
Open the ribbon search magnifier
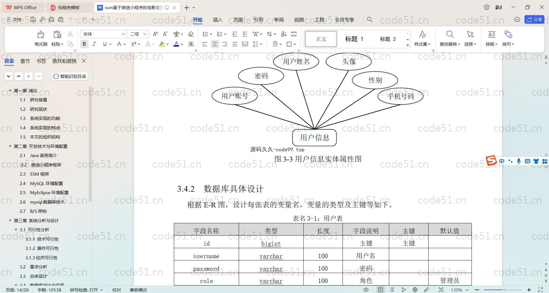pos(370,20)
